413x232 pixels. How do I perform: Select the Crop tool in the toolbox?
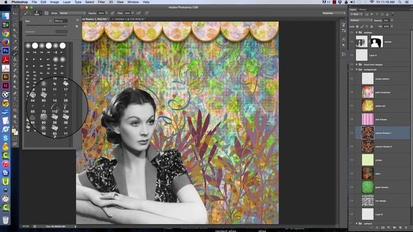(x=15, y=36)
